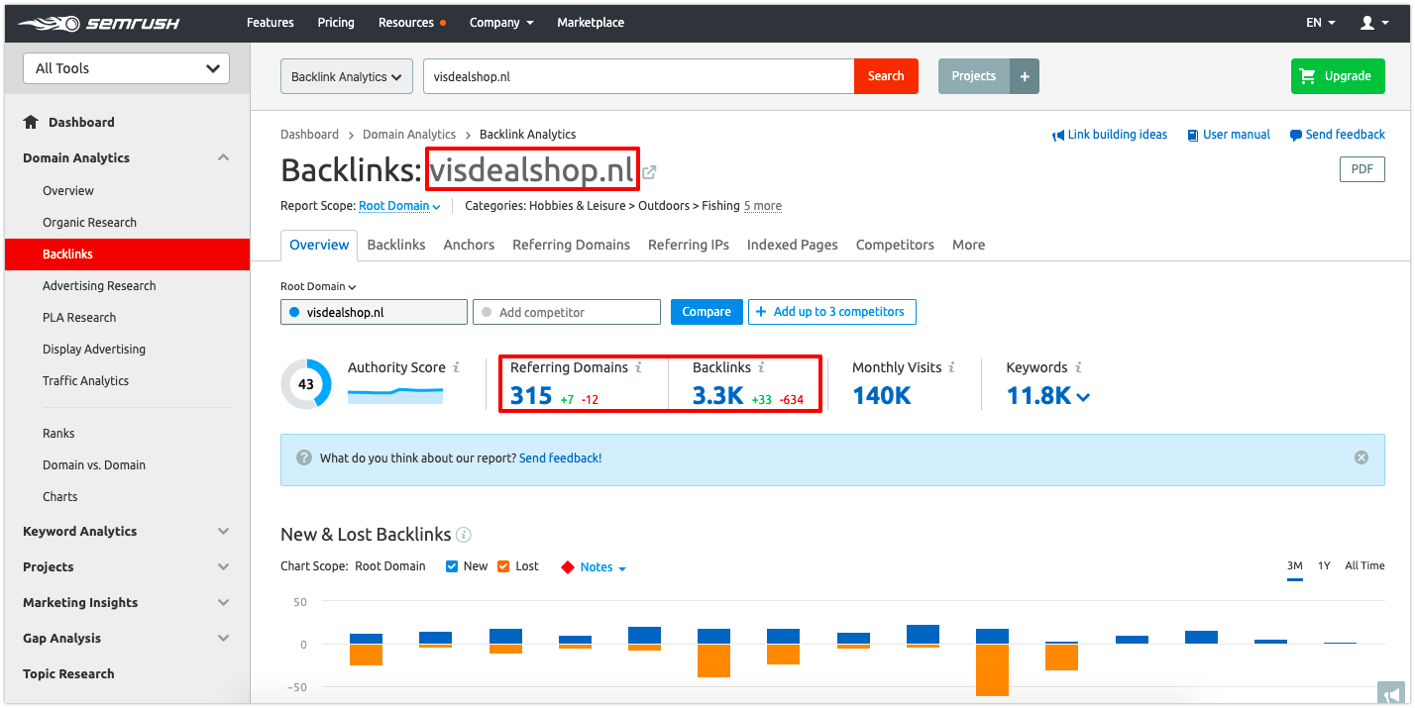Click info icon beside Monthly Visits
Screen dimensions: 1415x708
click(951, 367)
